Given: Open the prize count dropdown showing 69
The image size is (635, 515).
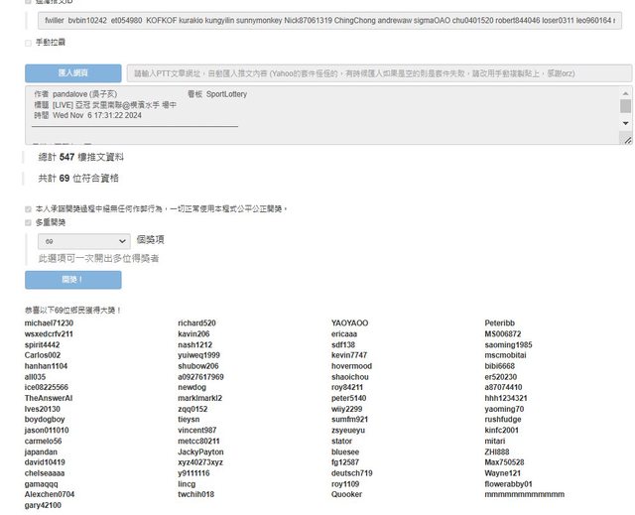Looking at the screenshot, I should click(x=83, y=240).
